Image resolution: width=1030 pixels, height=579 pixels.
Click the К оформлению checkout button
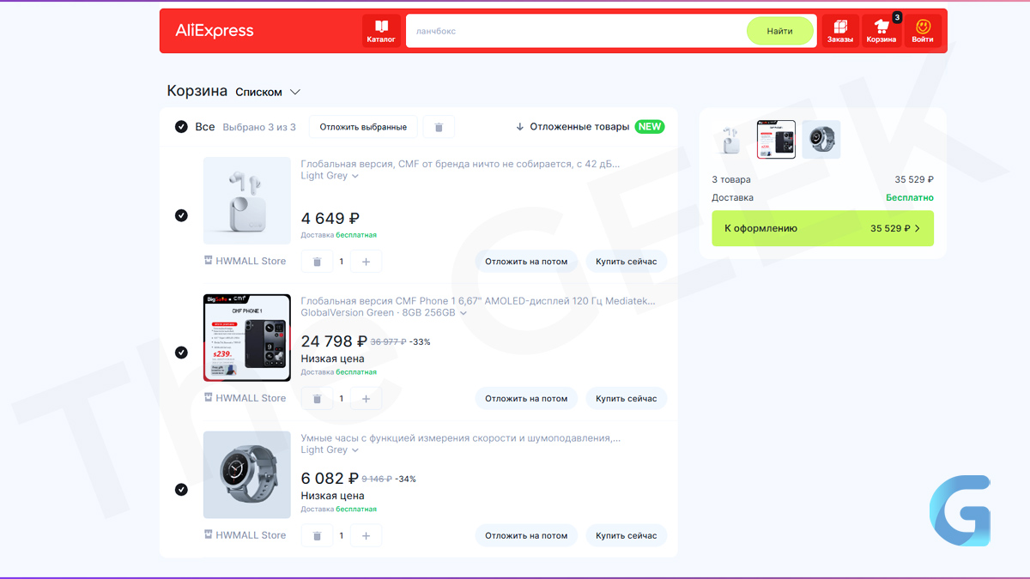click(822, 229)
